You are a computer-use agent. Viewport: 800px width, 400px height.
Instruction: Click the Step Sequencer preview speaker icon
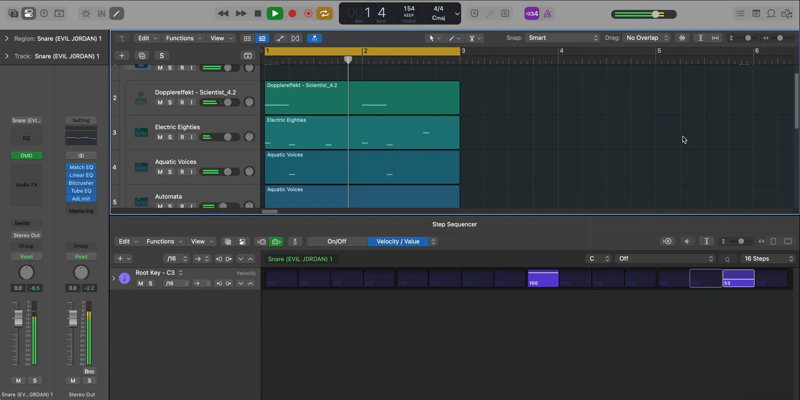tap(687, 241)
